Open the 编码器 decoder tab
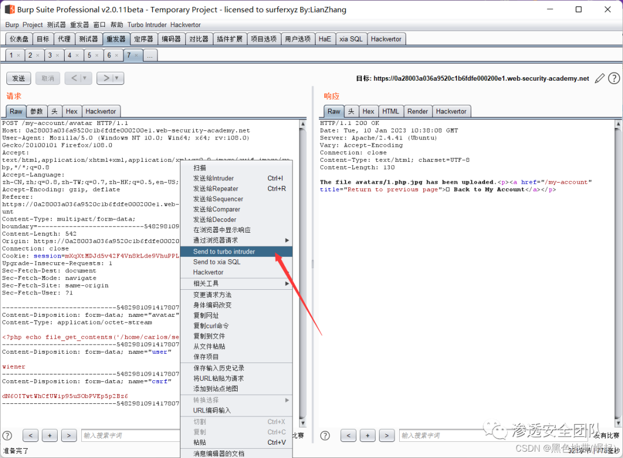Viewport: 623px width, 458px height. (171, 39)
